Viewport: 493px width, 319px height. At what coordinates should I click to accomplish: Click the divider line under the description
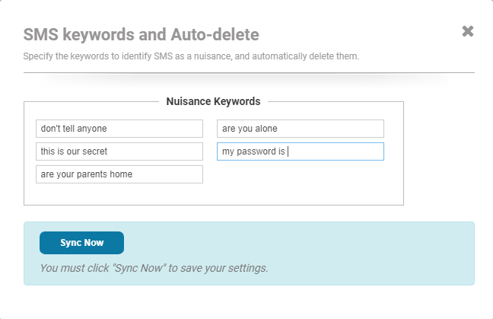pos(249,72)
